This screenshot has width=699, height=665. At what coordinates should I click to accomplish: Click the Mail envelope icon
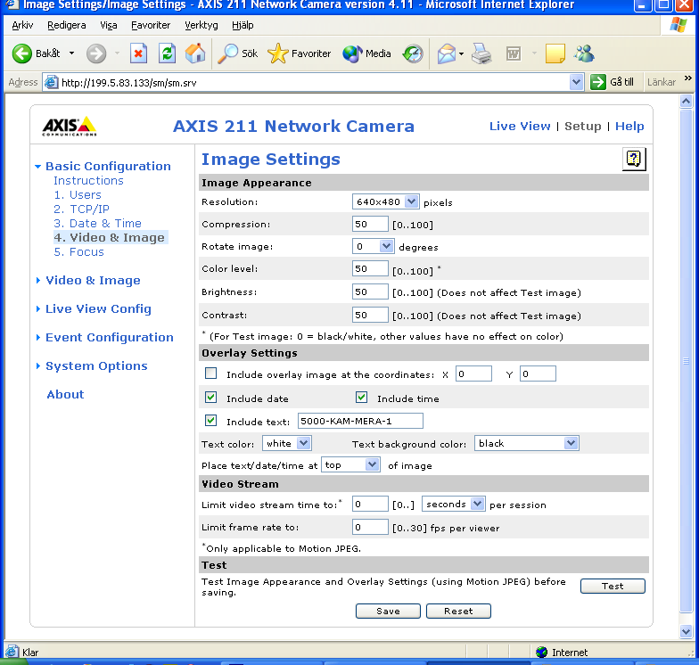446,53
